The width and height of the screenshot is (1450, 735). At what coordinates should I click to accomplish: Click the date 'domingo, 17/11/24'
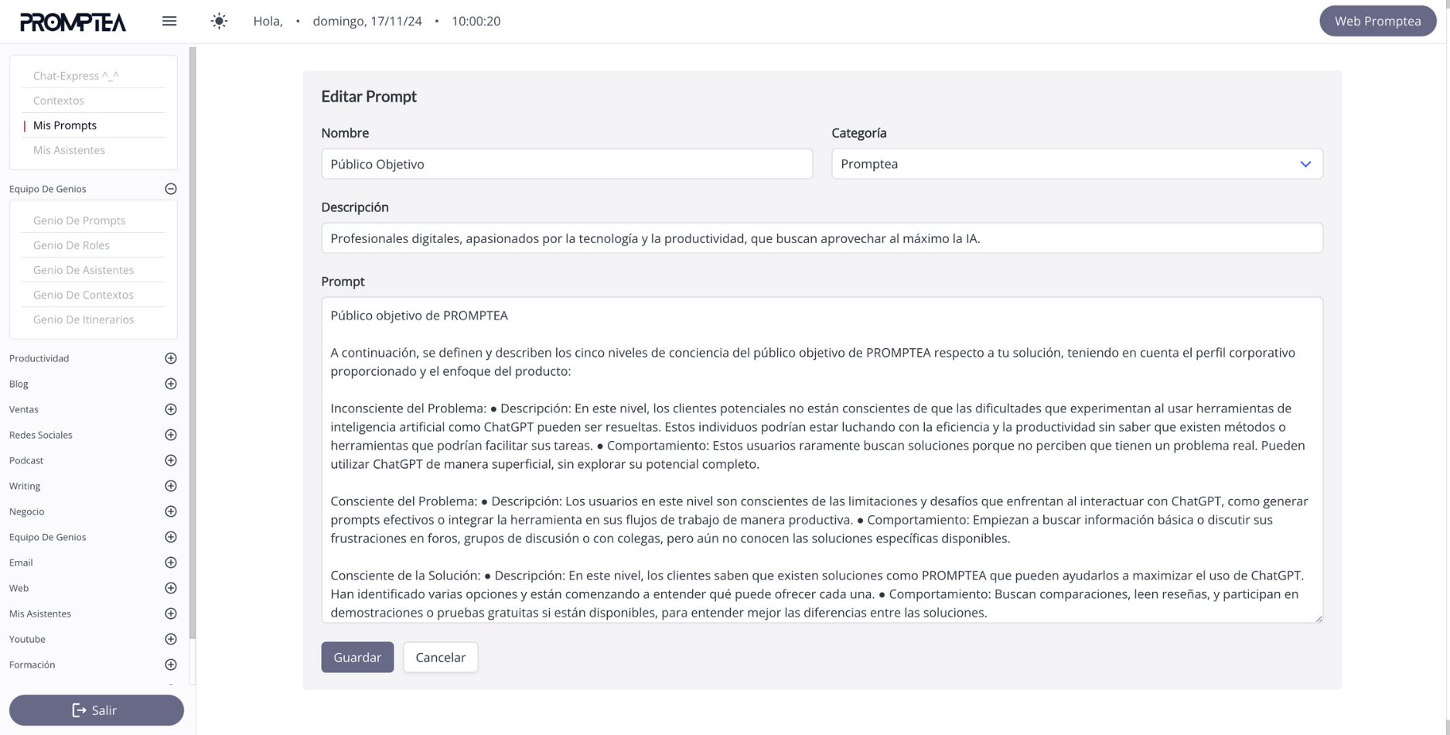coord(367,21)
